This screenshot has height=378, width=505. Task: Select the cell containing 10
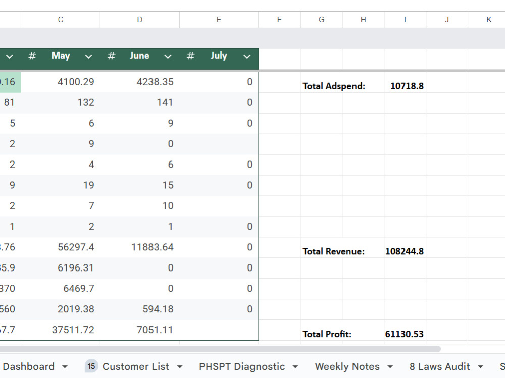(x=140, y=206)
